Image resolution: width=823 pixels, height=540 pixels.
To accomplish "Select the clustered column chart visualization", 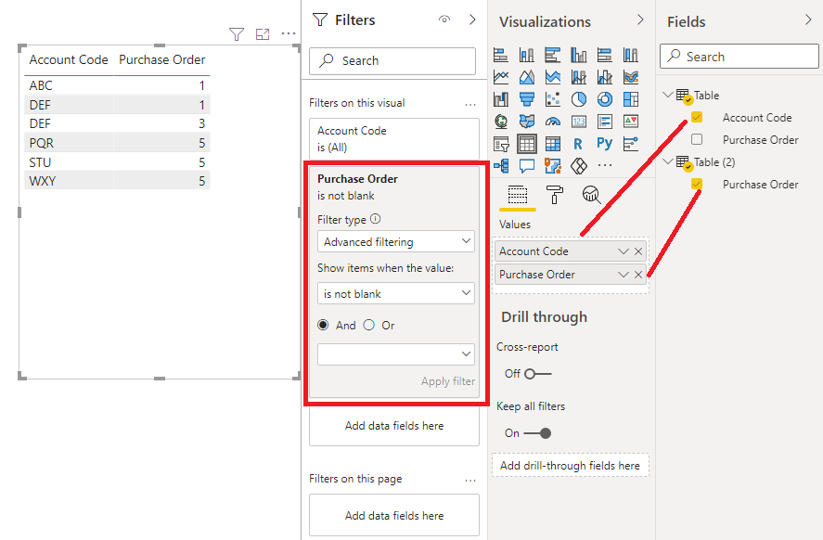I will (x=578, y=55).
